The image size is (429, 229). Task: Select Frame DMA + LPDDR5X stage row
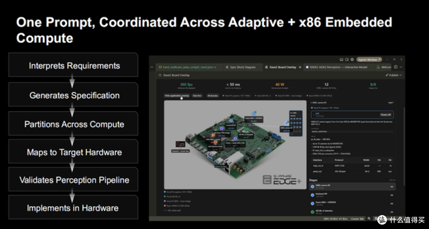pos(352,204)
